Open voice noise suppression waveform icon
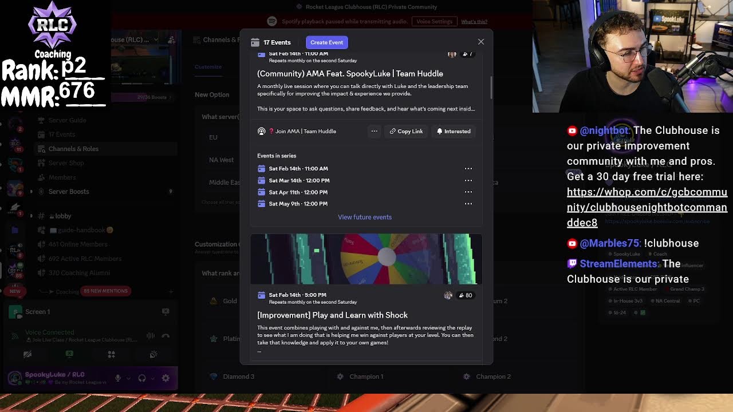The image size is (733, 412). [x=150, y=336]
